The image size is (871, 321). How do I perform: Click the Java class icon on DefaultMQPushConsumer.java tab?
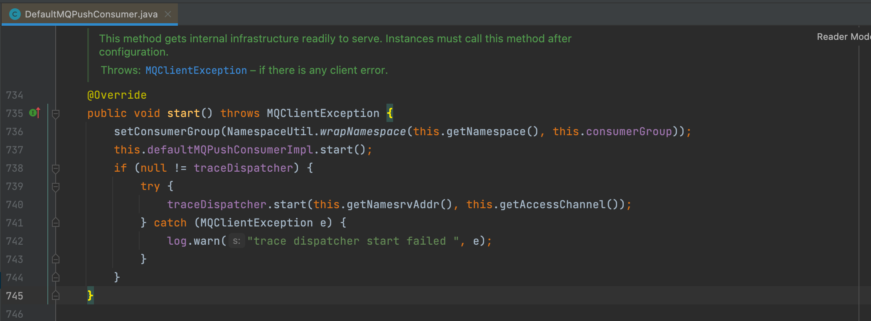pos(15,14)
